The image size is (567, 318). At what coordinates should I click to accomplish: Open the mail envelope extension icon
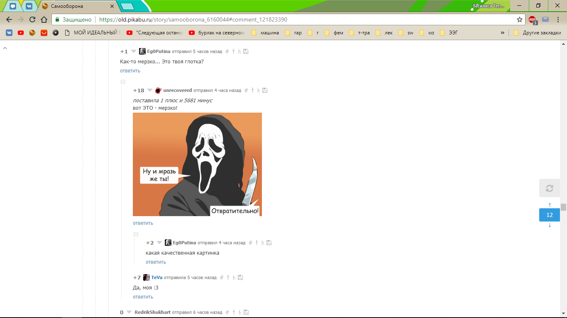pos(545,19)
